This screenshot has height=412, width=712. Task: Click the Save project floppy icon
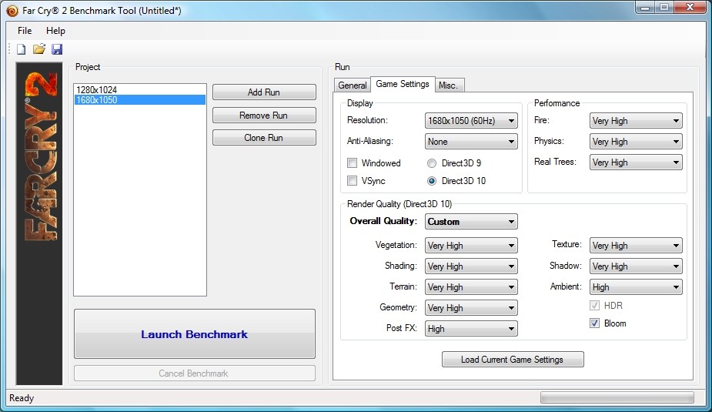pos(57,49)
